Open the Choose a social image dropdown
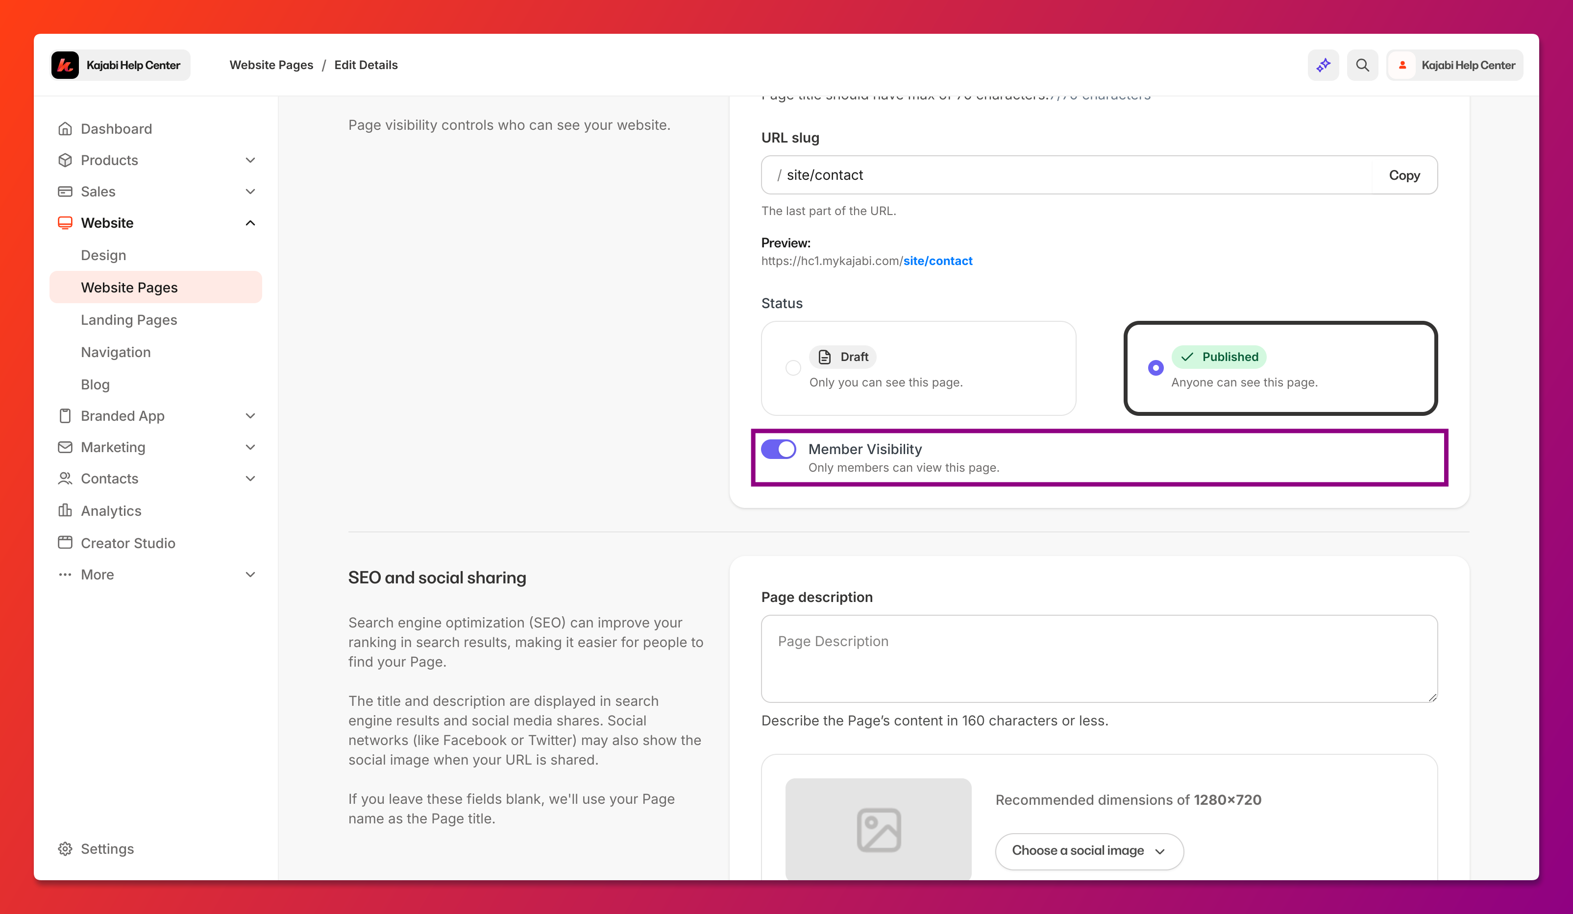 coord(1089,851)
